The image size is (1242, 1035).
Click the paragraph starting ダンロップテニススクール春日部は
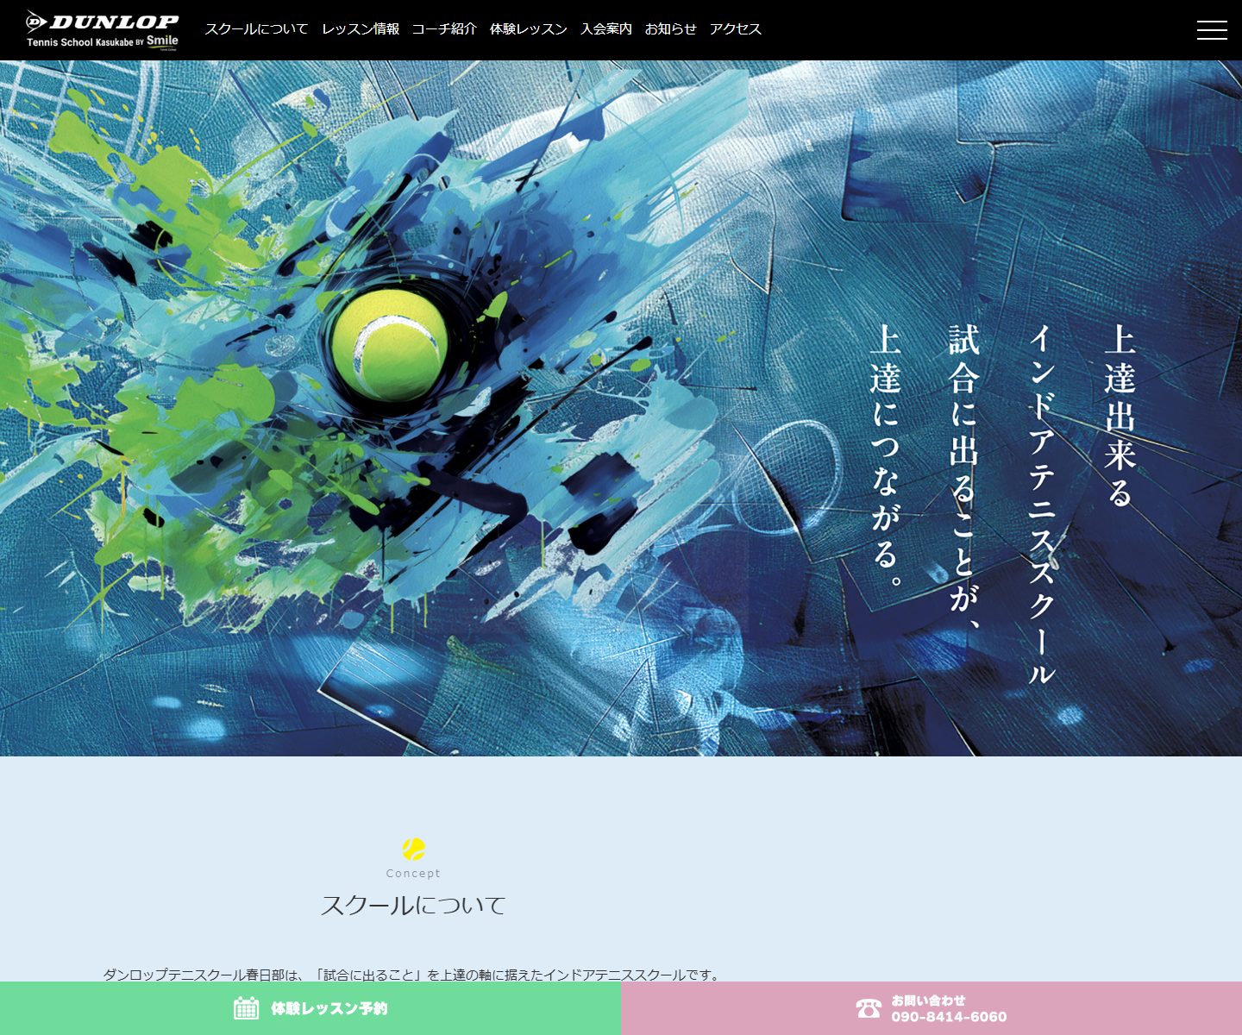pyautogui.click(x=413, y=975)
